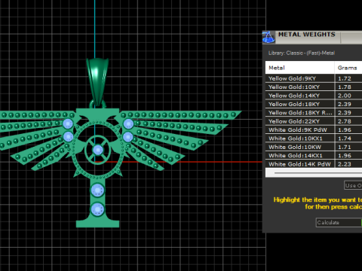Click the top gemstone beside left wing
The height and width of the screenshot is (271, 362).
click(68, 123)
